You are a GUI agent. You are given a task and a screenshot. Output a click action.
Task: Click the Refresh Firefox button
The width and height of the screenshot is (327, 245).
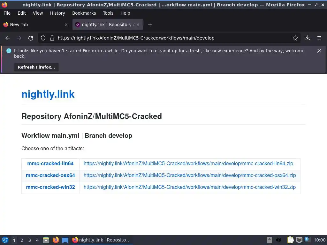click(36, 67)
